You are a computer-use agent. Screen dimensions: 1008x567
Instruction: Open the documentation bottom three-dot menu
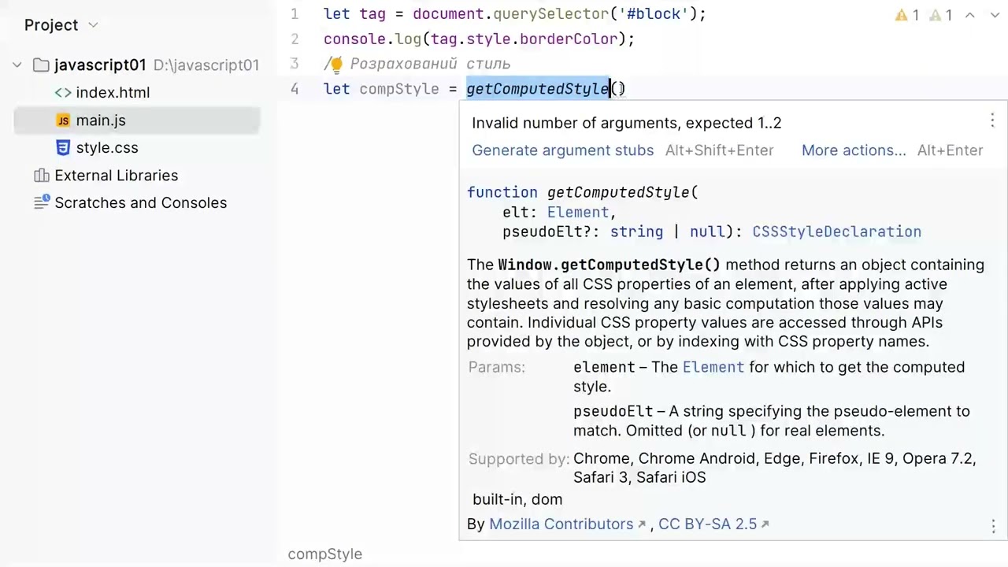click(993, 526)
